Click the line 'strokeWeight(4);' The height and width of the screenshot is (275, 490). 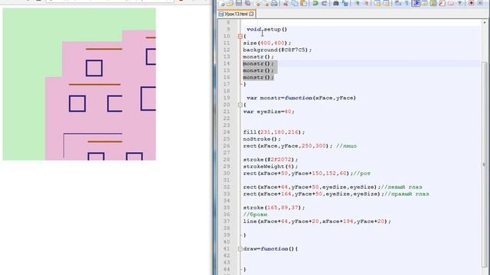tap(270, 167)
